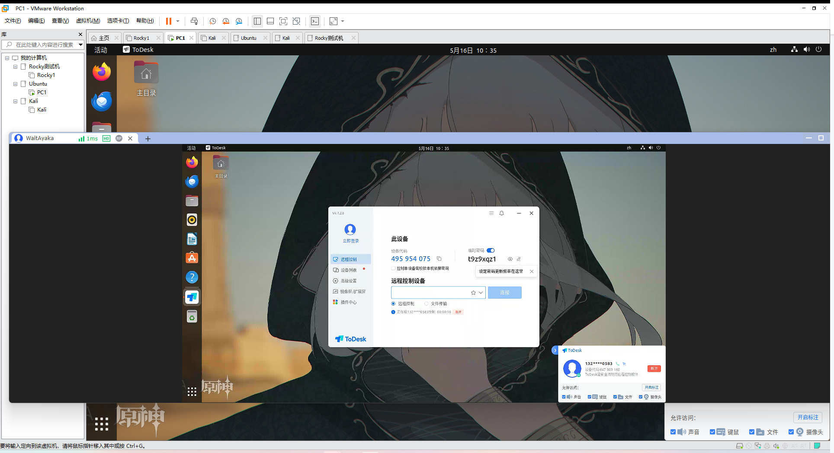Click inside the remote device code input field
Image resolution: width=834 pixels, height=453 pixels.
(428, 293)
